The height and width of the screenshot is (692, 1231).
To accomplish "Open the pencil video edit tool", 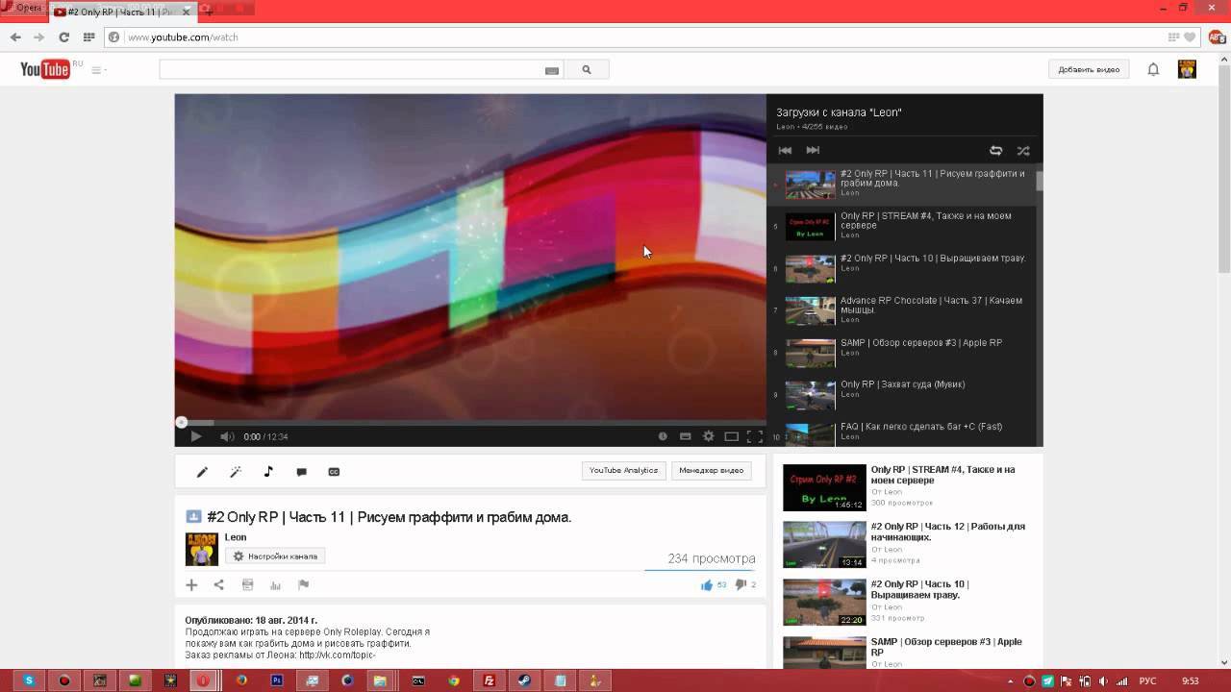I will click(x=202, y=472).
